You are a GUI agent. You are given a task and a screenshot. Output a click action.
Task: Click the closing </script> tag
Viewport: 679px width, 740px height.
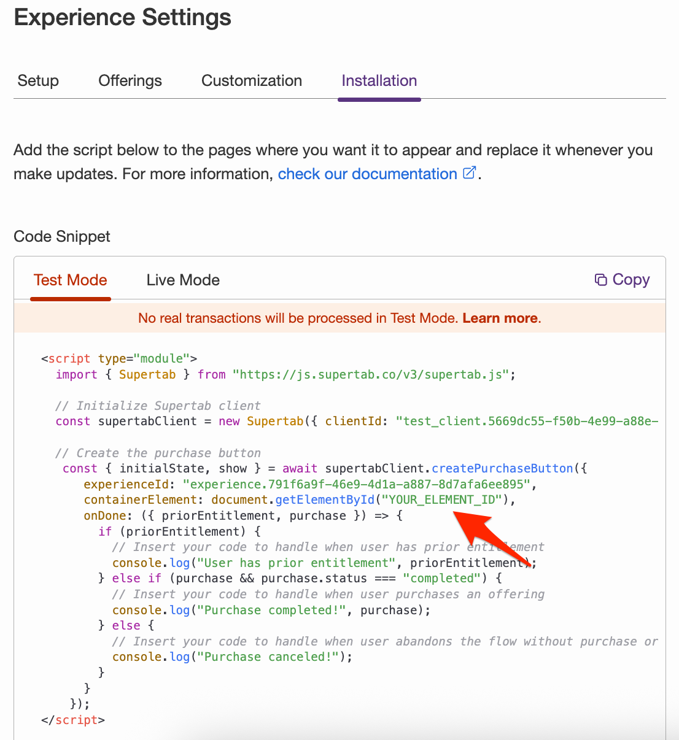pyautogui.click(x=73, y=720)
